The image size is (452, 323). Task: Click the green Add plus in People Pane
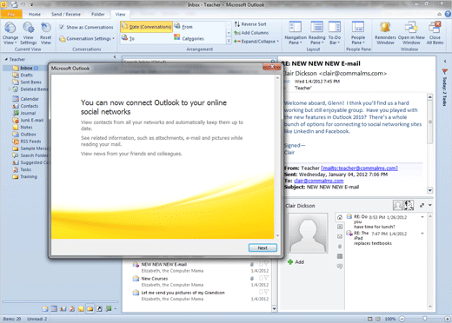coord(290,262)
